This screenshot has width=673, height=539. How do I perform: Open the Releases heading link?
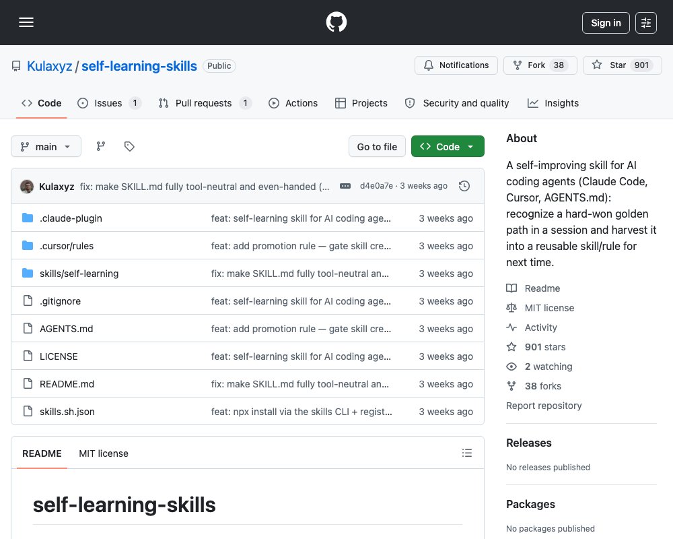(x=529, y=443)
